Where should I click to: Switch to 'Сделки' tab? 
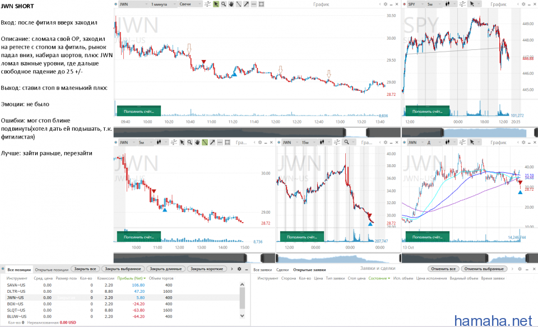282,270
